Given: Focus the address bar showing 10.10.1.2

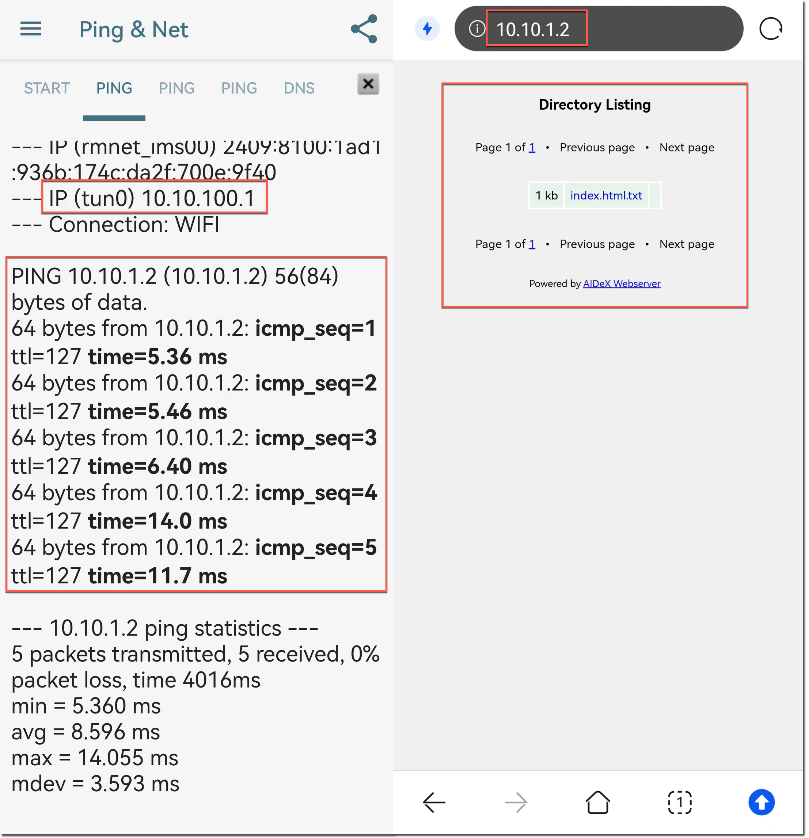Looking at the screenshot, I should (599, 28).
